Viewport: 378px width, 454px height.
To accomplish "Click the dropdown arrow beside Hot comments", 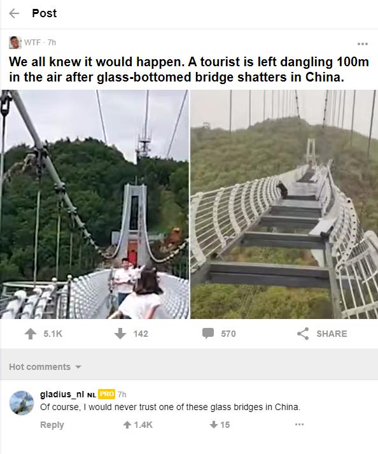I will pyautogui.click(x=78, y=367).
